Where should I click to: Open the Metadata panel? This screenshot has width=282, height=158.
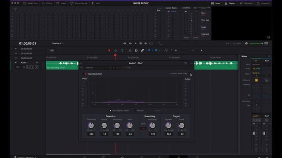(246, 3)
